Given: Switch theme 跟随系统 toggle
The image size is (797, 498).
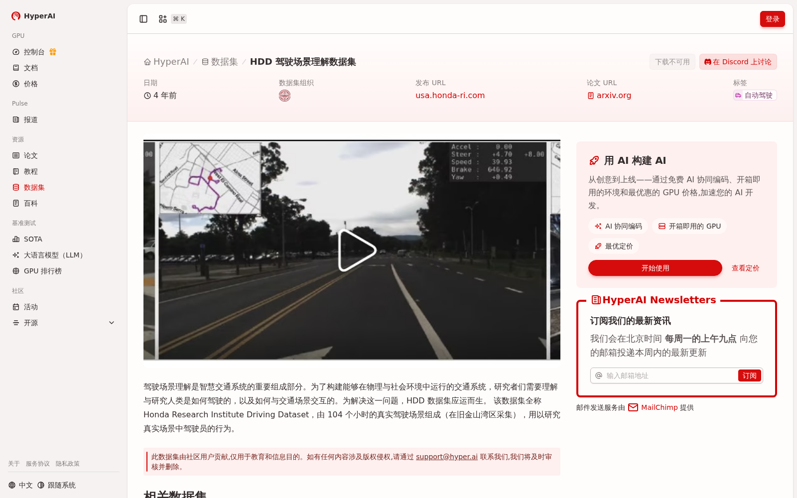Looking at the screenshot, I should 56,485.
